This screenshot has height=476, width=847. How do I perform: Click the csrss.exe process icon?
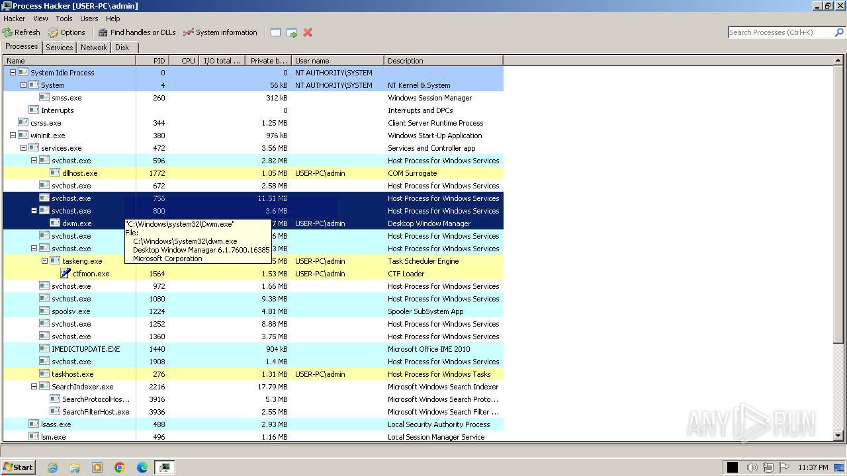pos(23,123)
